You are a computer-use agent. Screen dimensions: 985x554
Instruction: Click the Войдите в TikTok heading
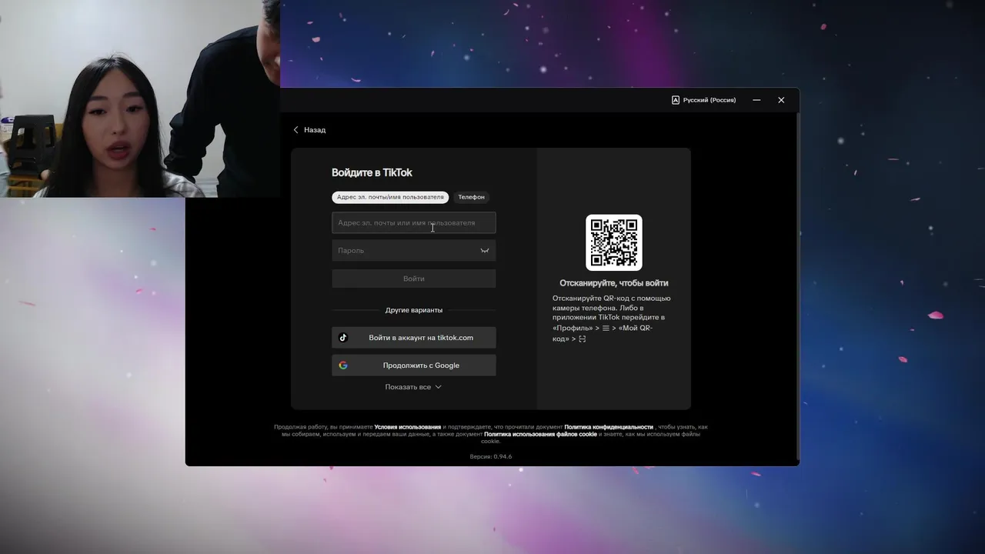(x=372, y=172)
